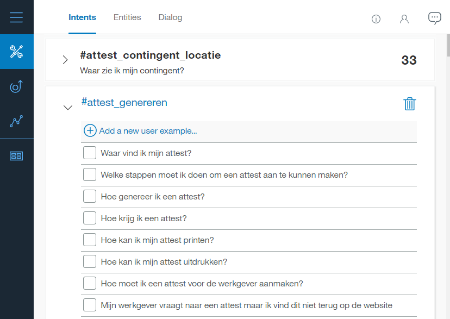Select the 'Hoe kan ik mijn attest printen?' checkbox
This screenshot has height=319, width=450.
[x=90, y=240]
